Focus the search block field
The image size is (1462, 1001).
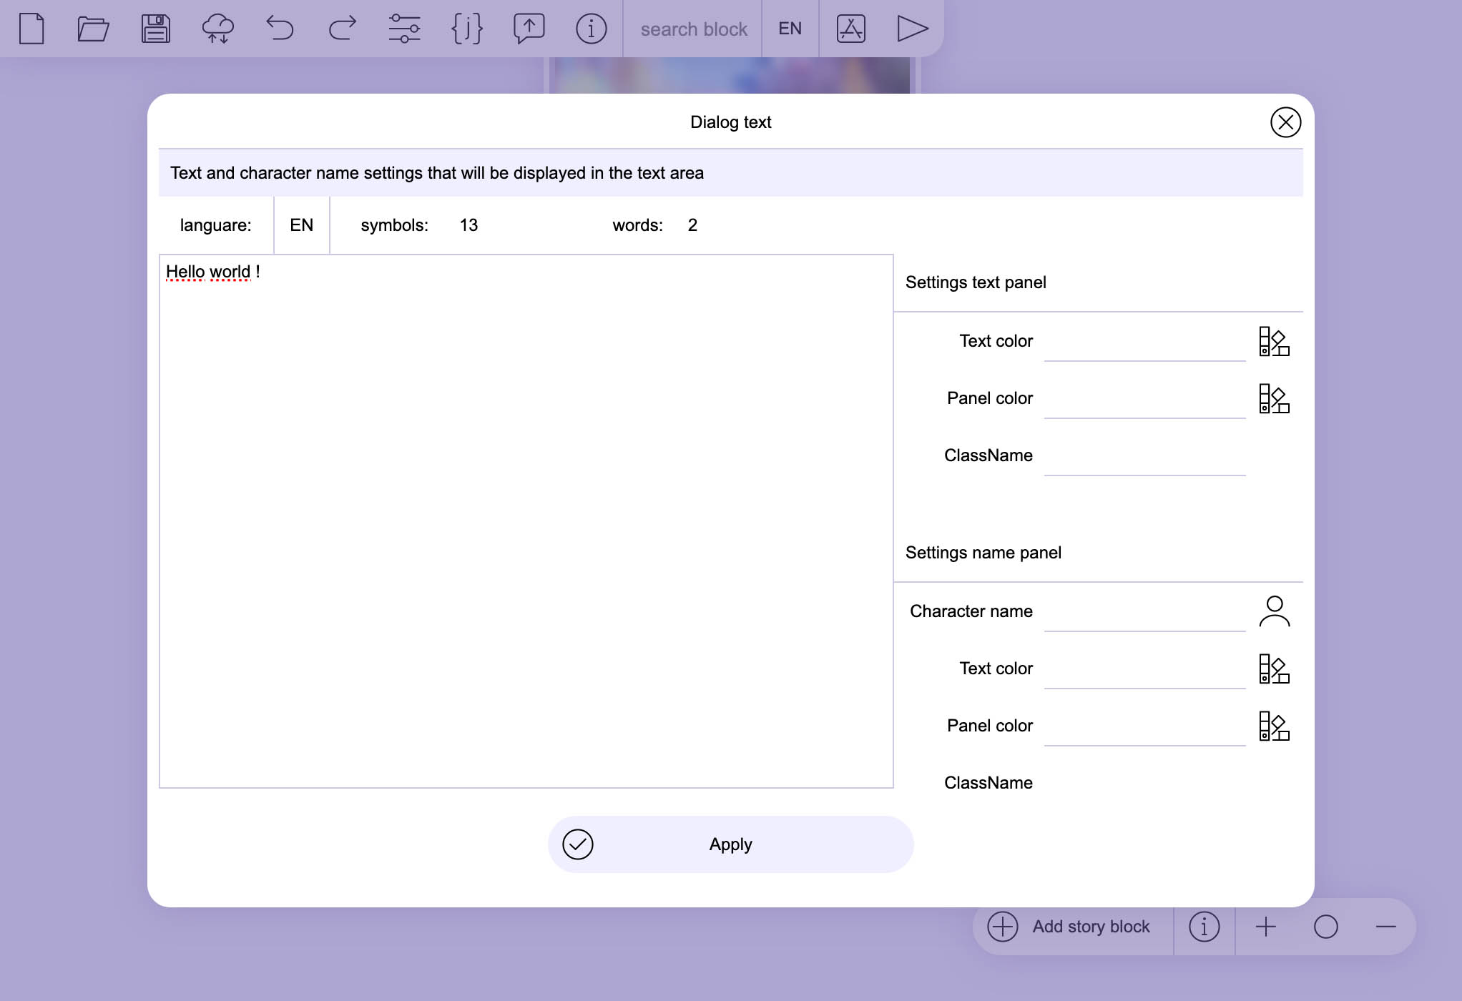click(x=693, y=29)
